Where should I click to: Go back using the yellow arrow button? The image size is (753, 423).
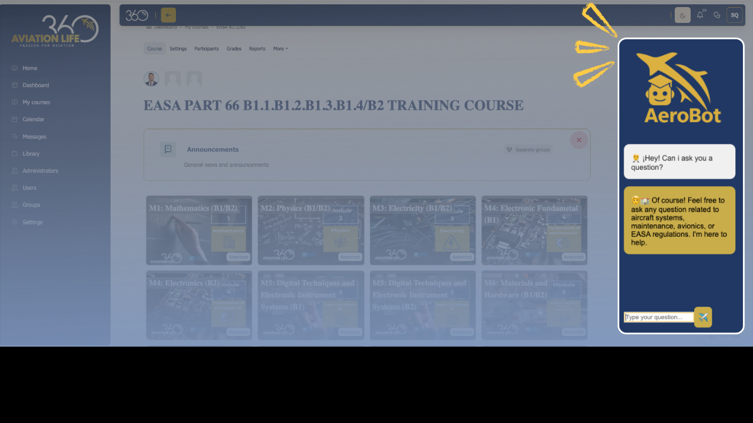[168, 15]
